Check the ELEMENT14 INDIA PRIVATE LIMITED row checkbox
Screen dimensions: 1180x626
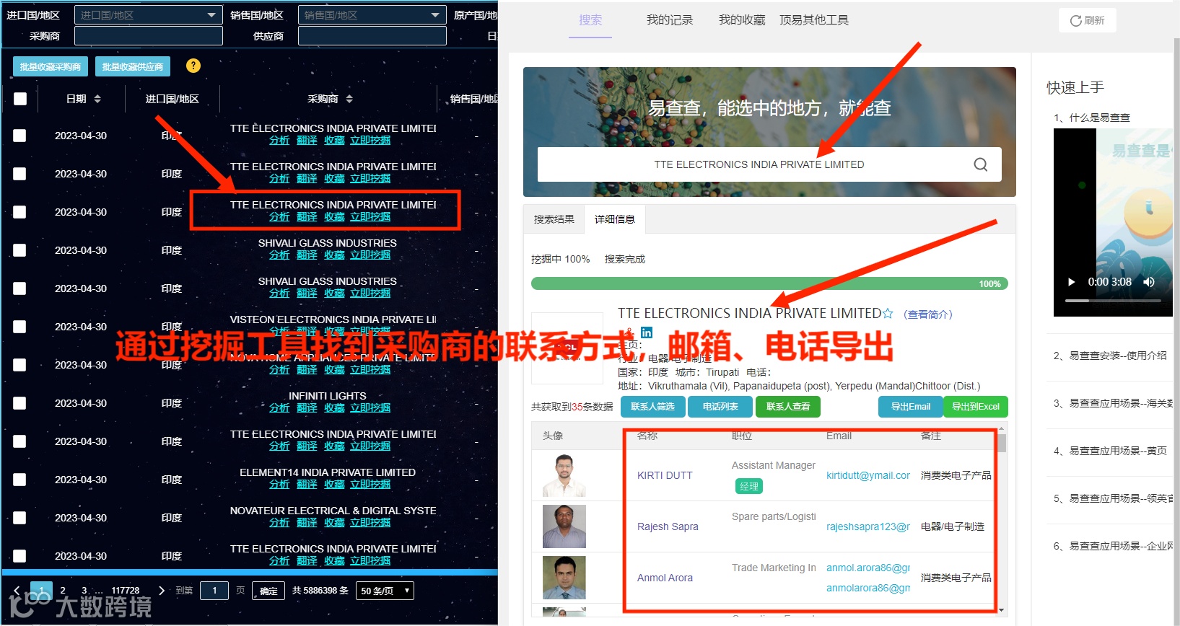pos(19,480)
